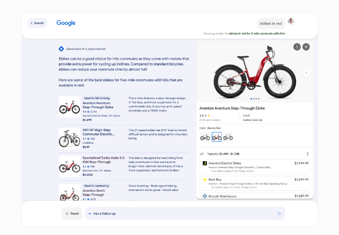339x235 pixels.
Task: Open product panel more options menu
Action: coord(297,47)
